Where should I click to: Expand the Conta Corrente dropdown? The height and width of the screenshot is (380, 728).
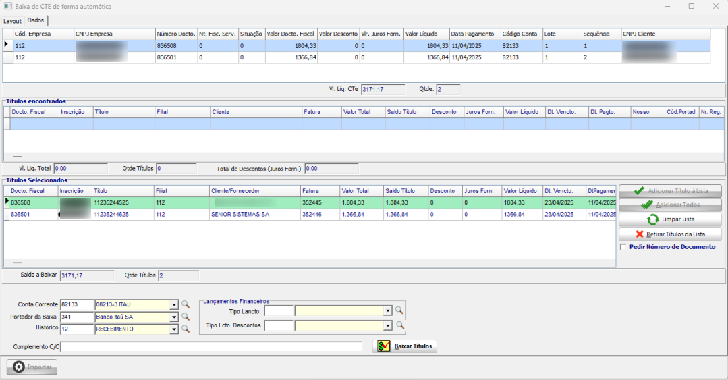[x=174, y=304]
